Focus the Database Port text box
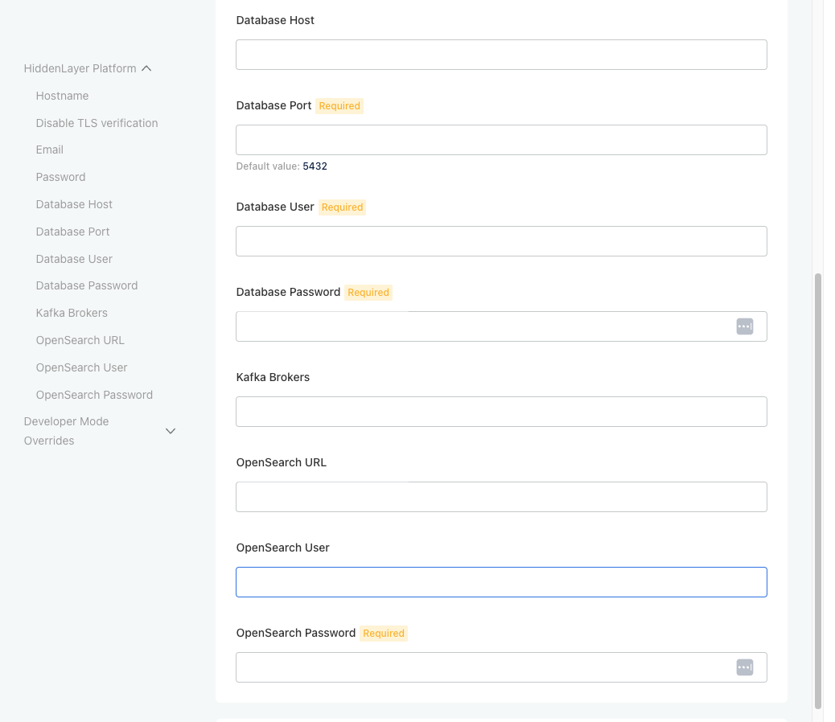835x722 pixels. (x=500, y=140)
